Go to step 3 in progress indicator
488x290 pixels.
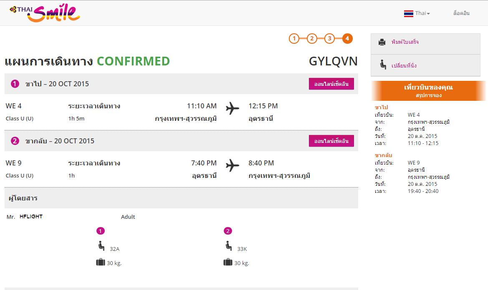click(329, 39)
